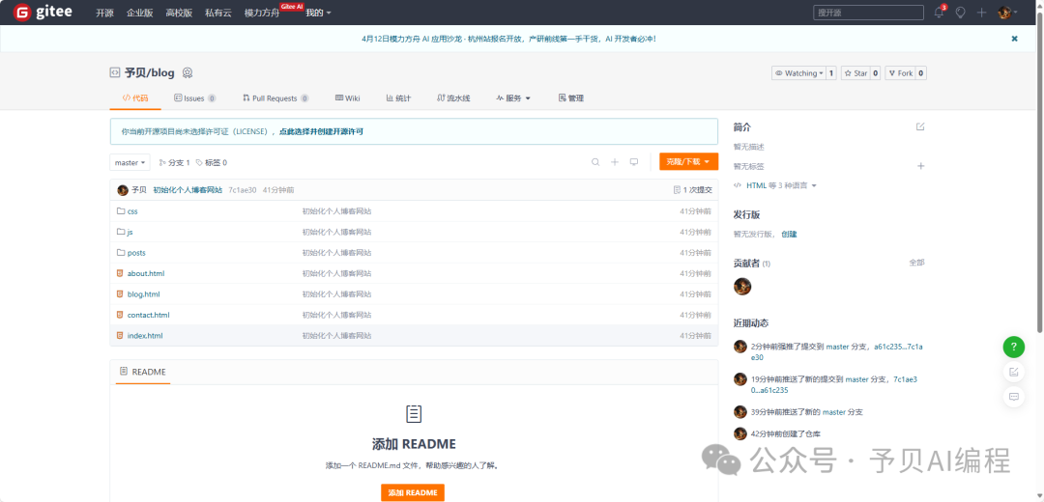This screenshot has width=1044, height=502.
Task: Focus the 搜开源 search field
Action: click(x=868, y=13)
